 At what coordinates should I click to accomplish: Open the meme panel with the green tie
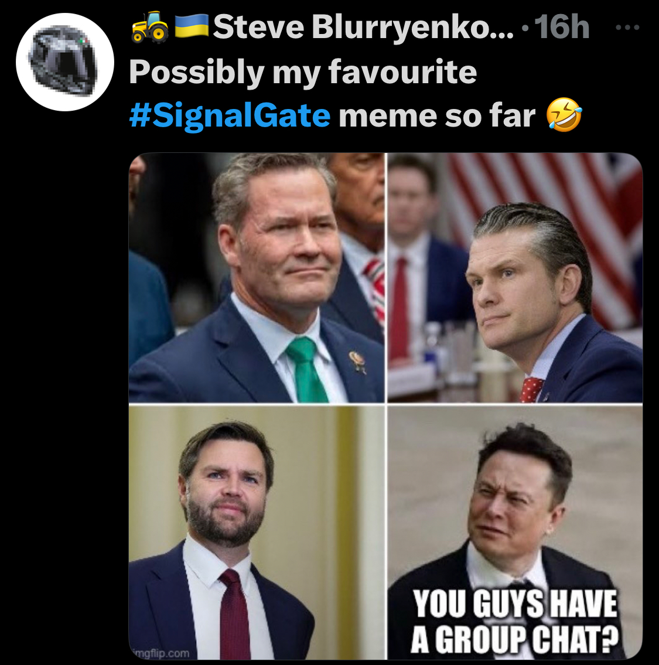257,278
